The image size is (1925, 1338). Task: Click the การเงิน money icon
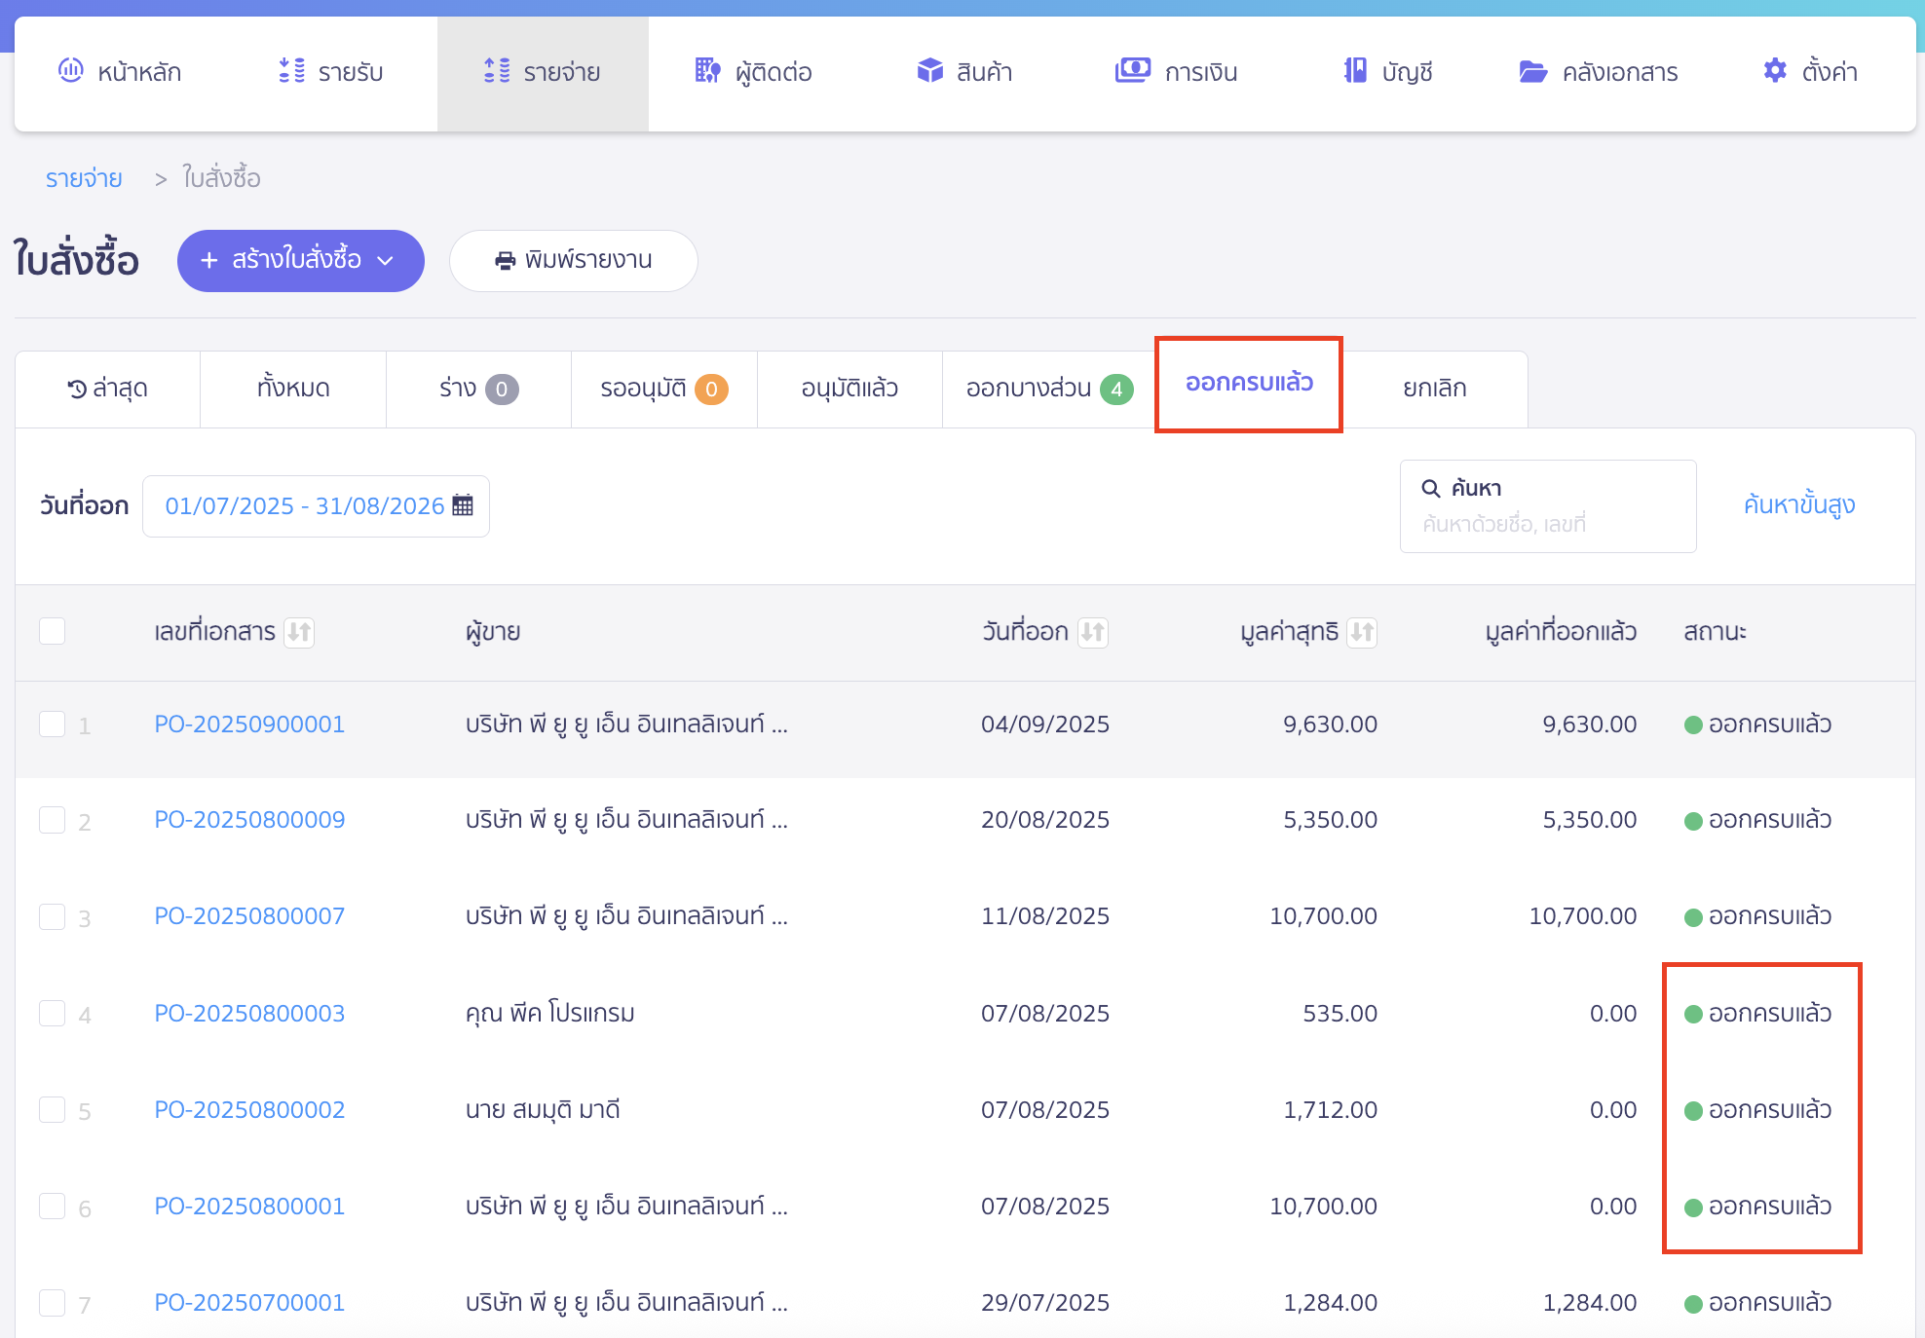(1133, 70)
